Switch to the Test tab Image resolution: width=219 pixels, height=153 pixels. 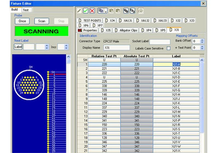[26, 10]
